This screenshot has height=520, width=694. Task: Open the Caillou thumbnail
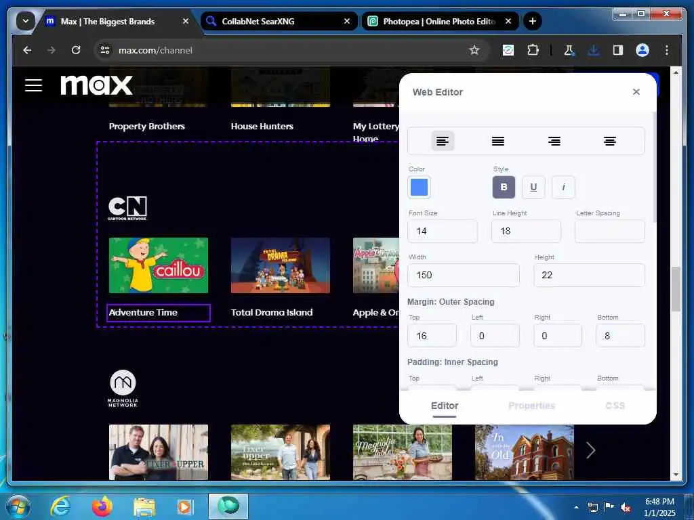159,265
